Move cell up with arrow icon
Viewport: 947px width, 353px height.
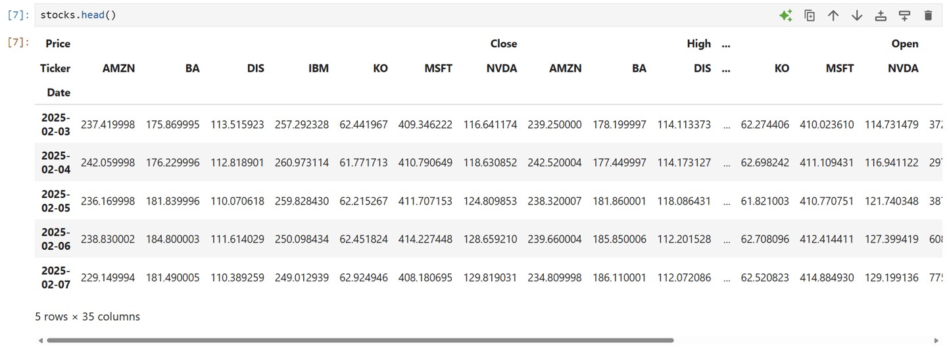coord(833,15)
